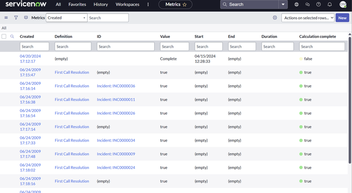Click the 'false' calculation complete cell

[x=308, y=58]
